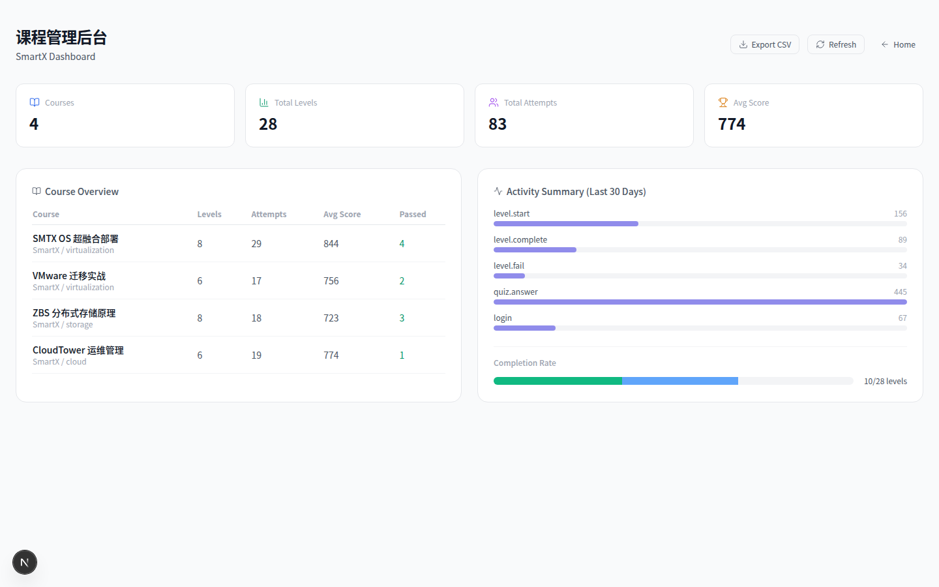This screenshot has height=587, width=939.
Task: Click the book icon in Course Overview header
Action: (37, 191)
